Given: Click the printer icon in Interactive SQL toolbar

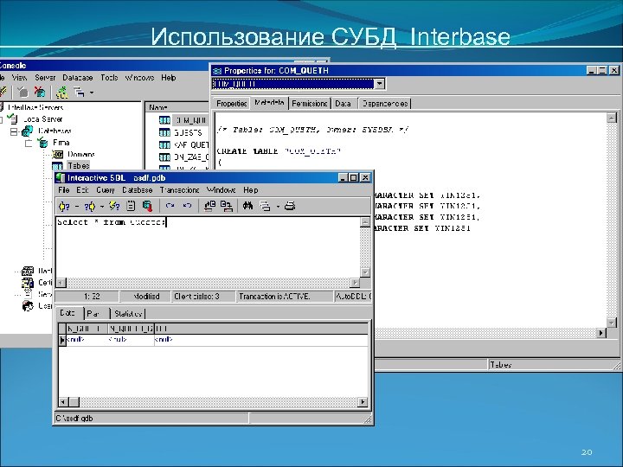Looking at the screenshot, I should [x=290, y=206].
